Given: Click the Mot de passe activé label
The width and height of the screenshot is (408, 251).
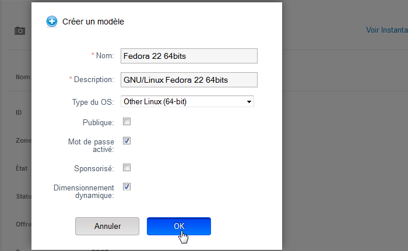Looking at the screenshot, I should point(91,145).
